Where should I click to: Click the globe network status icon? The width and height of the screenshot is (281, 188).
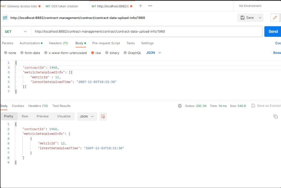point(180,106)
